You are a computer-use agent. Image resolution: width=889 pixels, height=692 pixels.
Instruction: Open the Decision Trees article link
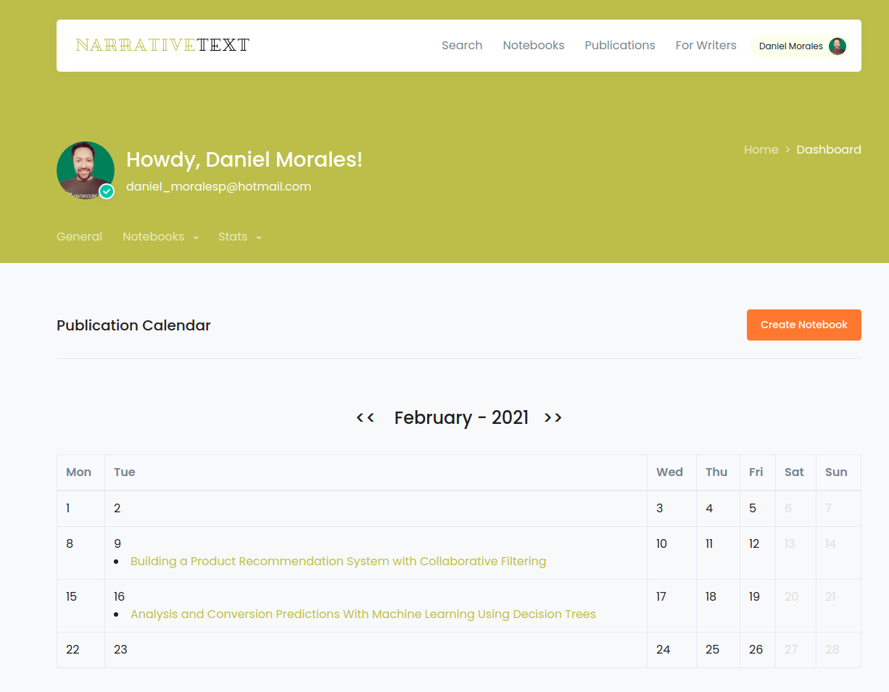[x=363, y=614]
